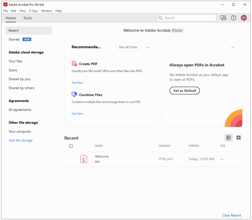Click the search magnifier icon
The image size is (252, 220).
160,18
